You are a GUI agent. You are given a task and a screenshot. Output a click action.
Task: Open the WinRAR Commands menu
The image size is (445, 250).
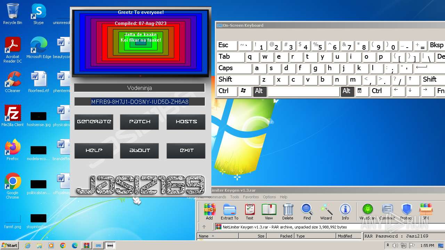[x=217, y=197]
